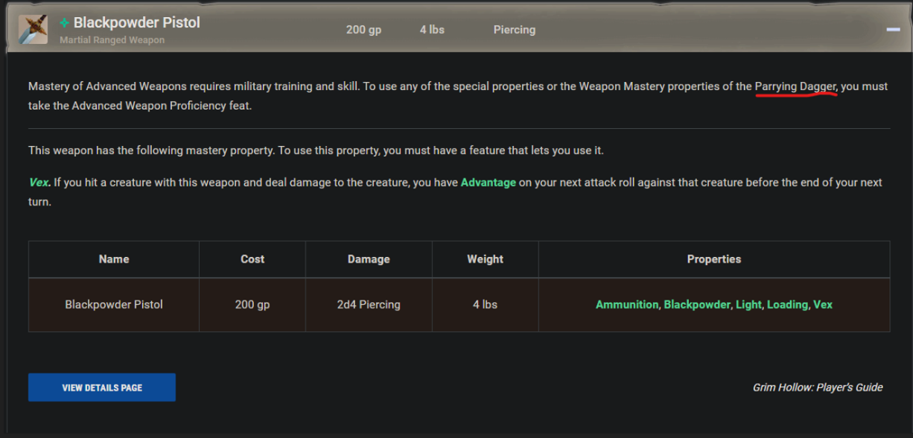Open the Vex mastery property link
Screen dimensions: 913x438
[x=39, y=182]
